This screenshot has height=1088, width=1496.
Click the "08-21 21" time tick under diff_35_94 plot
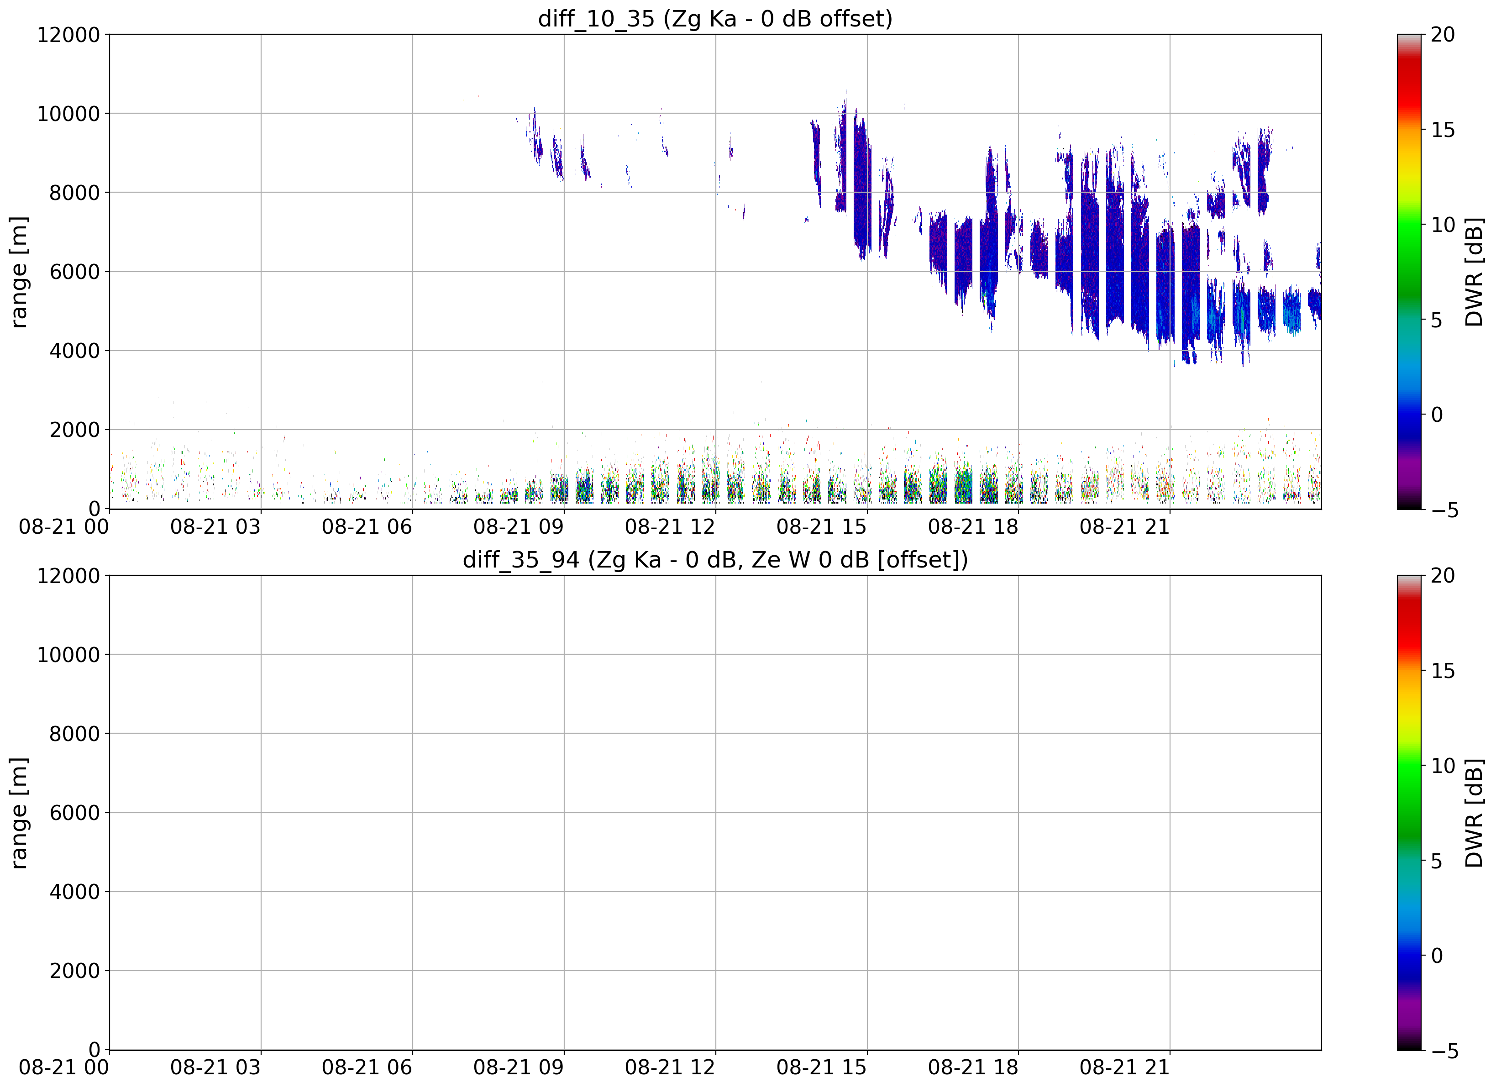1125,1067
